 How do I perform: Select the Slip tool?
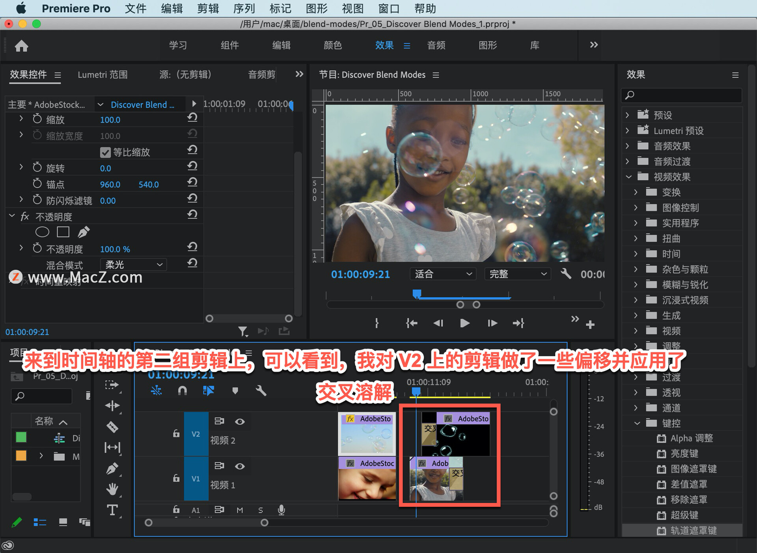(112, 447)
